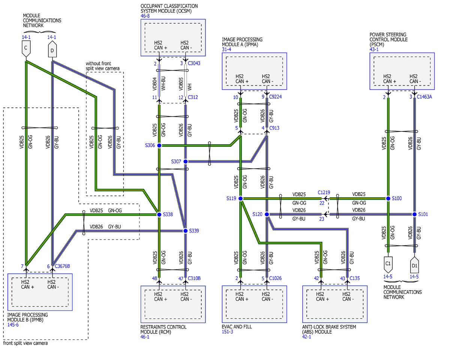Click the Restraints Control Module box
Viewport: 450px width, 348px height.
173,304
